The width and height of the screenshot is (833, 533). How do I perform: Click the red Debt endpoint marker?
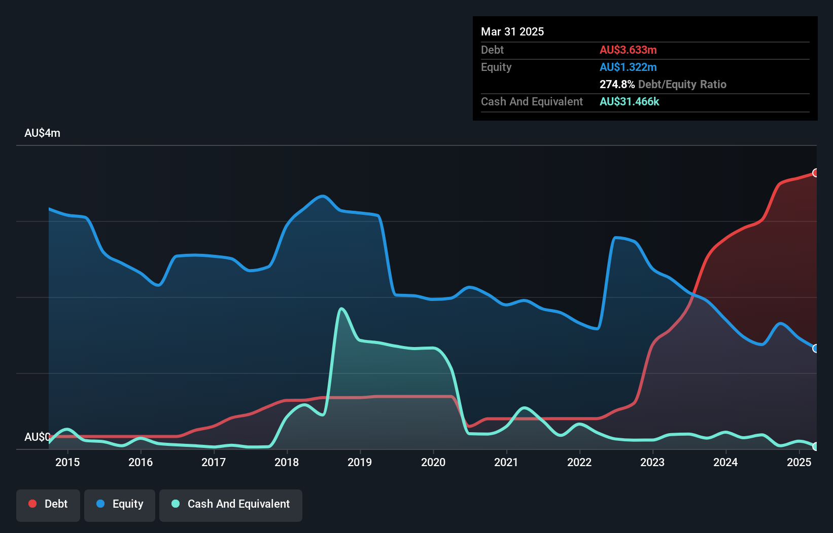(x=816, y=173)
